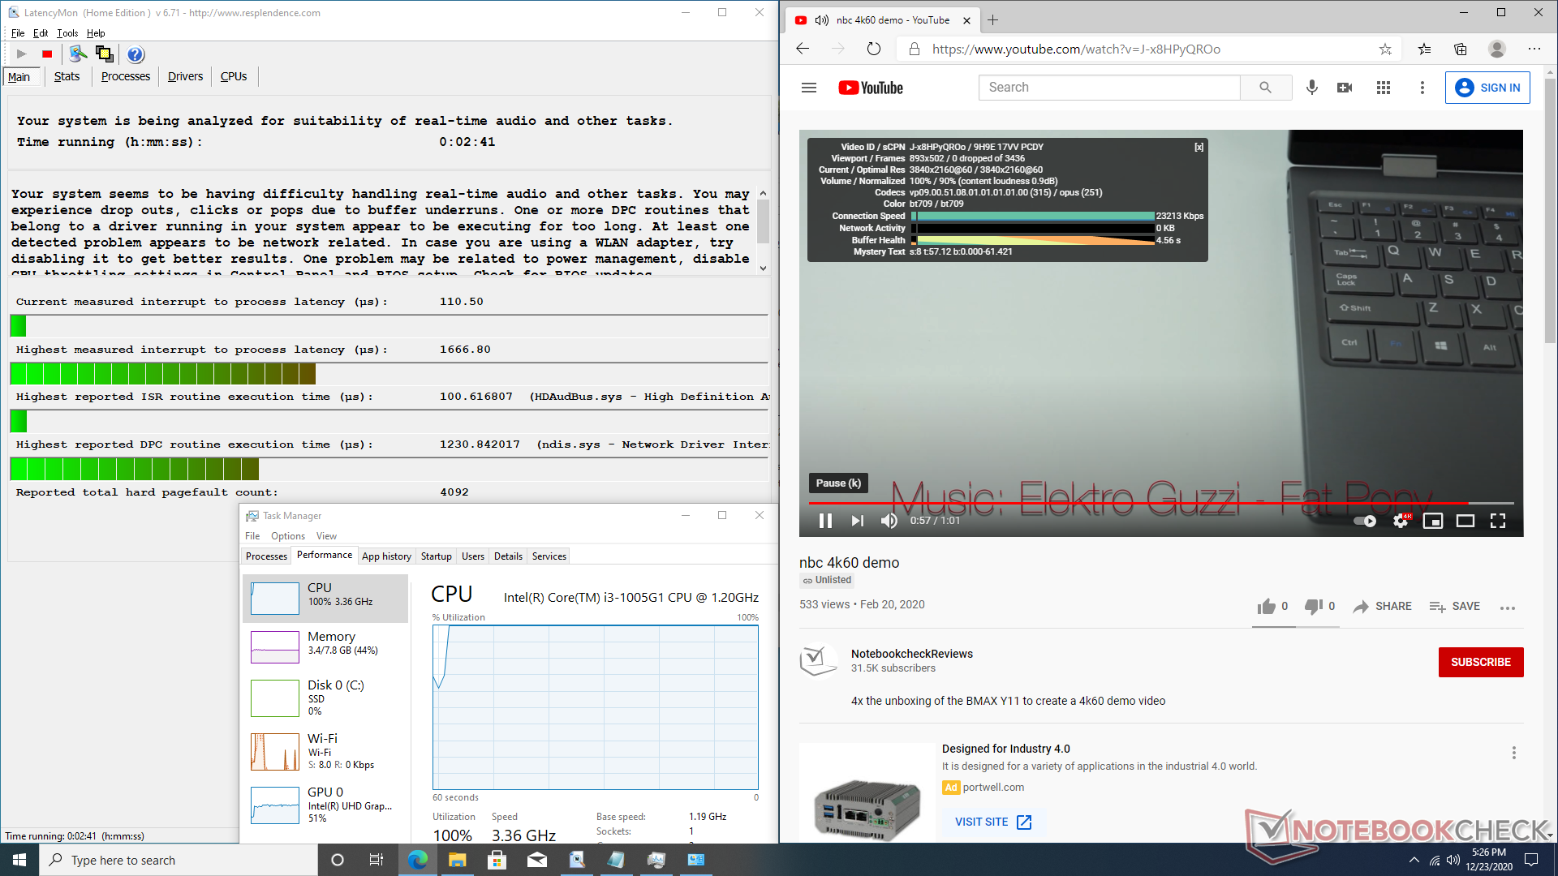Screen dimensions: 1558x876
Task: Switch the player to theater mode
Action: (1465, 521)
